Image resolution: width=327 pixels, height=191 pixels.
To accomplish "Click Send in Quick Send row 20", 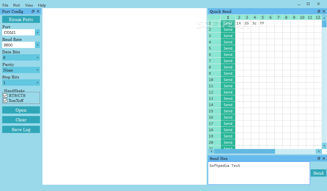I will click(x=228, y=142).
